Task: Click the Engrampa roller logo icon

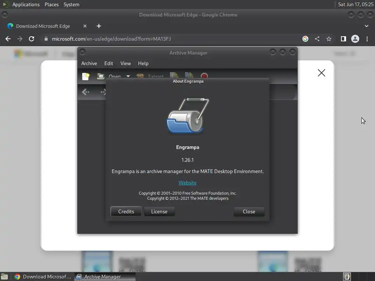Action: coord(188,115)
